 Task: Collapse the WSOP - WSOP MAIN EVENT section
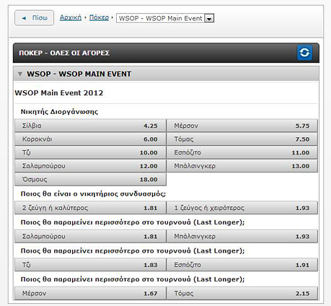tap(20, 74)
